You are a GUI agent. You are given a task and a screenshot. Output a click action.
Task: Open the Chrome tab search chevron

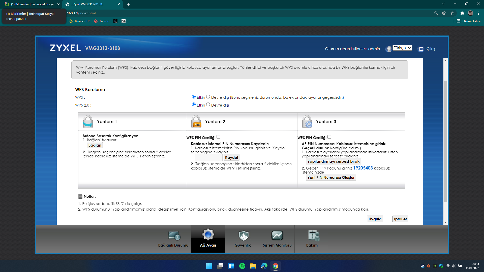443,4
